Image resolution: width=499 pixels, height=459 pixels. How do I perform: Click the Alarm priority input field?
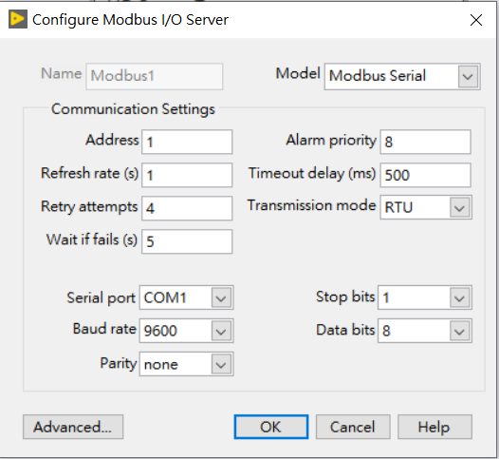coord(426,142)
